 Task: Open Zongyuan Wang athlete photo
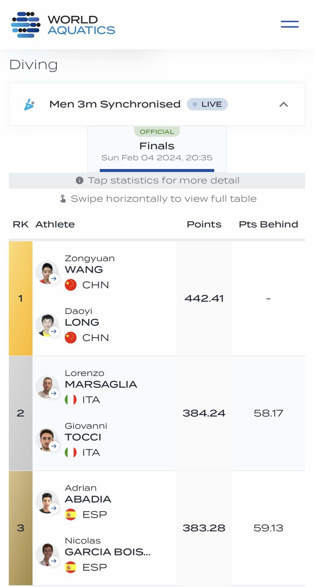[x=47, y=272]
